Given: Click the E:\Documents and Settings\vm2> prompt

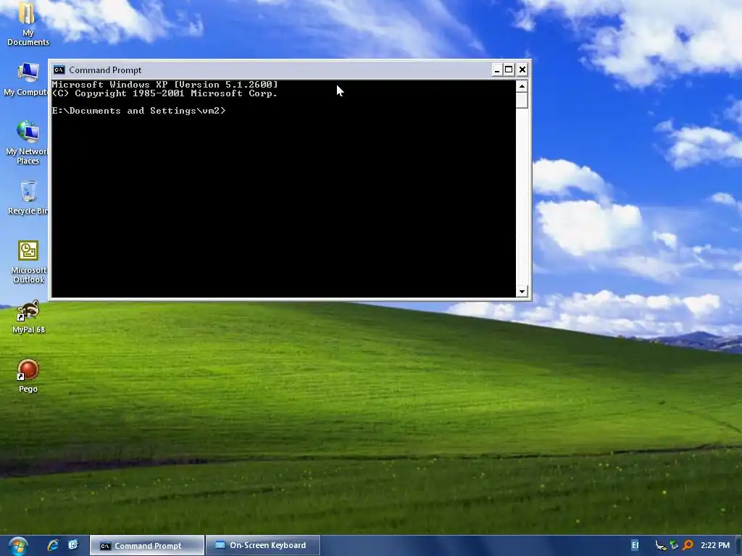Looking at the screenshot, I should click(138, 111).
